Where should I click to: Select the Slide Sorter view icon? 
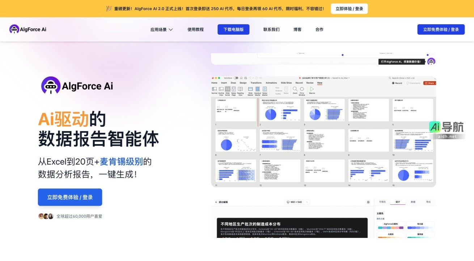pos(228,90)
